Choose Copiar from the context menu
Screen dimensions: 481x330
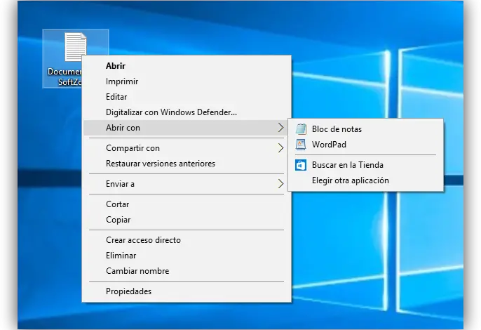[187, 220]
